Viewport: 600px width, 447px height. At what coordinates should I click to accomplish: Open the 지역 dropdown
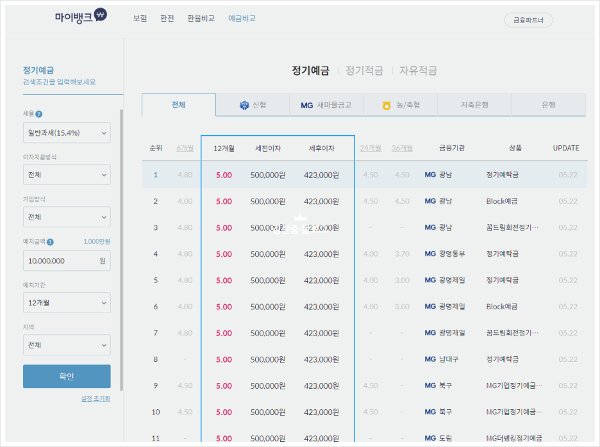(x=67, y=345)
